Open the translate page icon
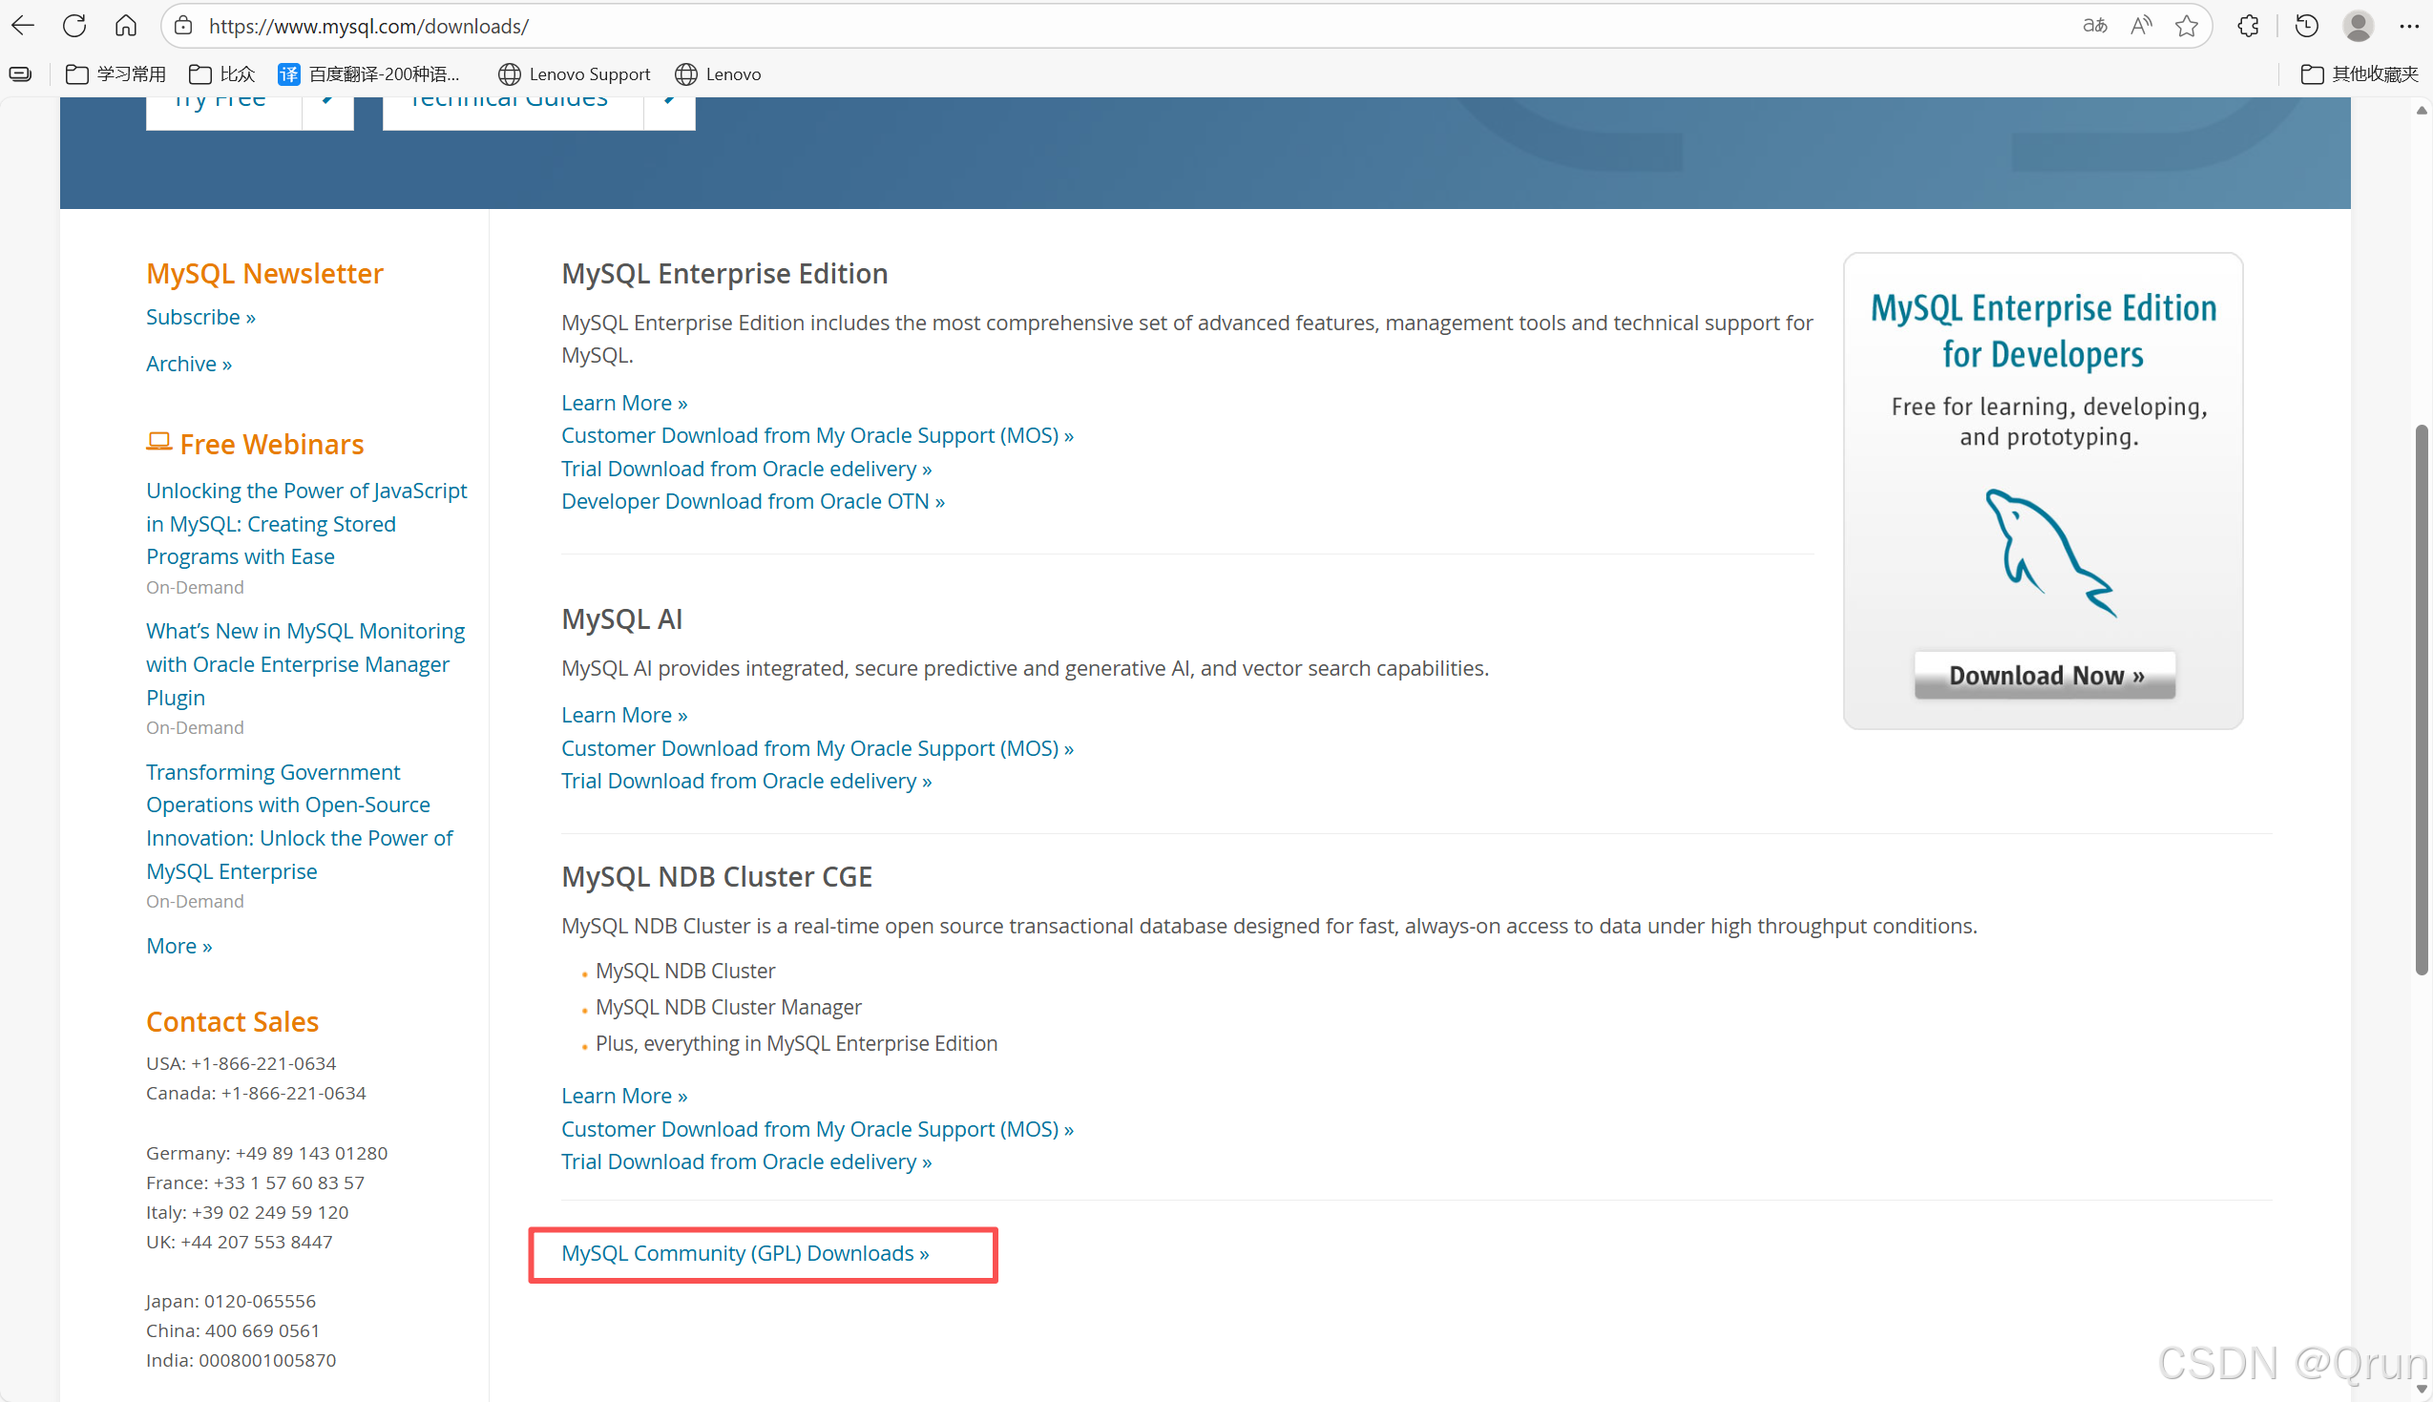 tap(2094, 26)
